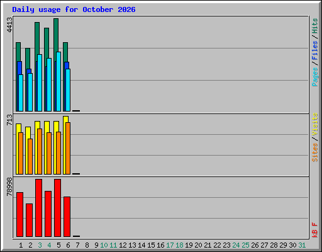This screenshot has width=322, height=252.
Task: Click the orange sites bar for day 2
Action: 30,156
